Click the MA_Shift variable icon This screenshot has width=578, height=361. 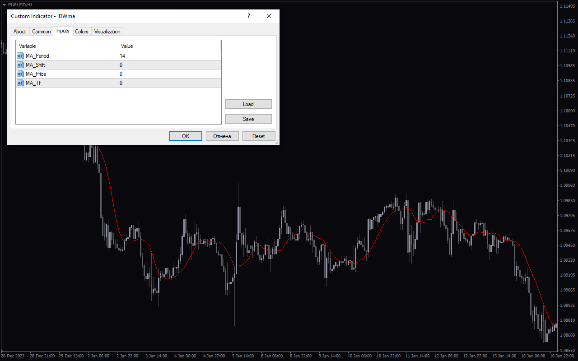pyautogui.click(x=20, y=65)
